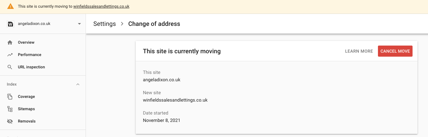Screen dimensions: 428x137
Task: Click the W property logo icon
Action: [11, 24]
